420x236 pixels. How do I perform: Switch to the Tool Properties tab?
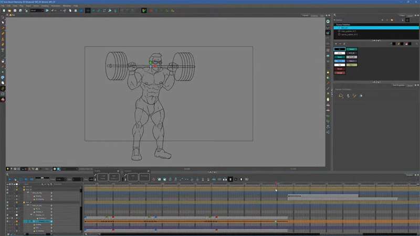[x=398, y=85]
